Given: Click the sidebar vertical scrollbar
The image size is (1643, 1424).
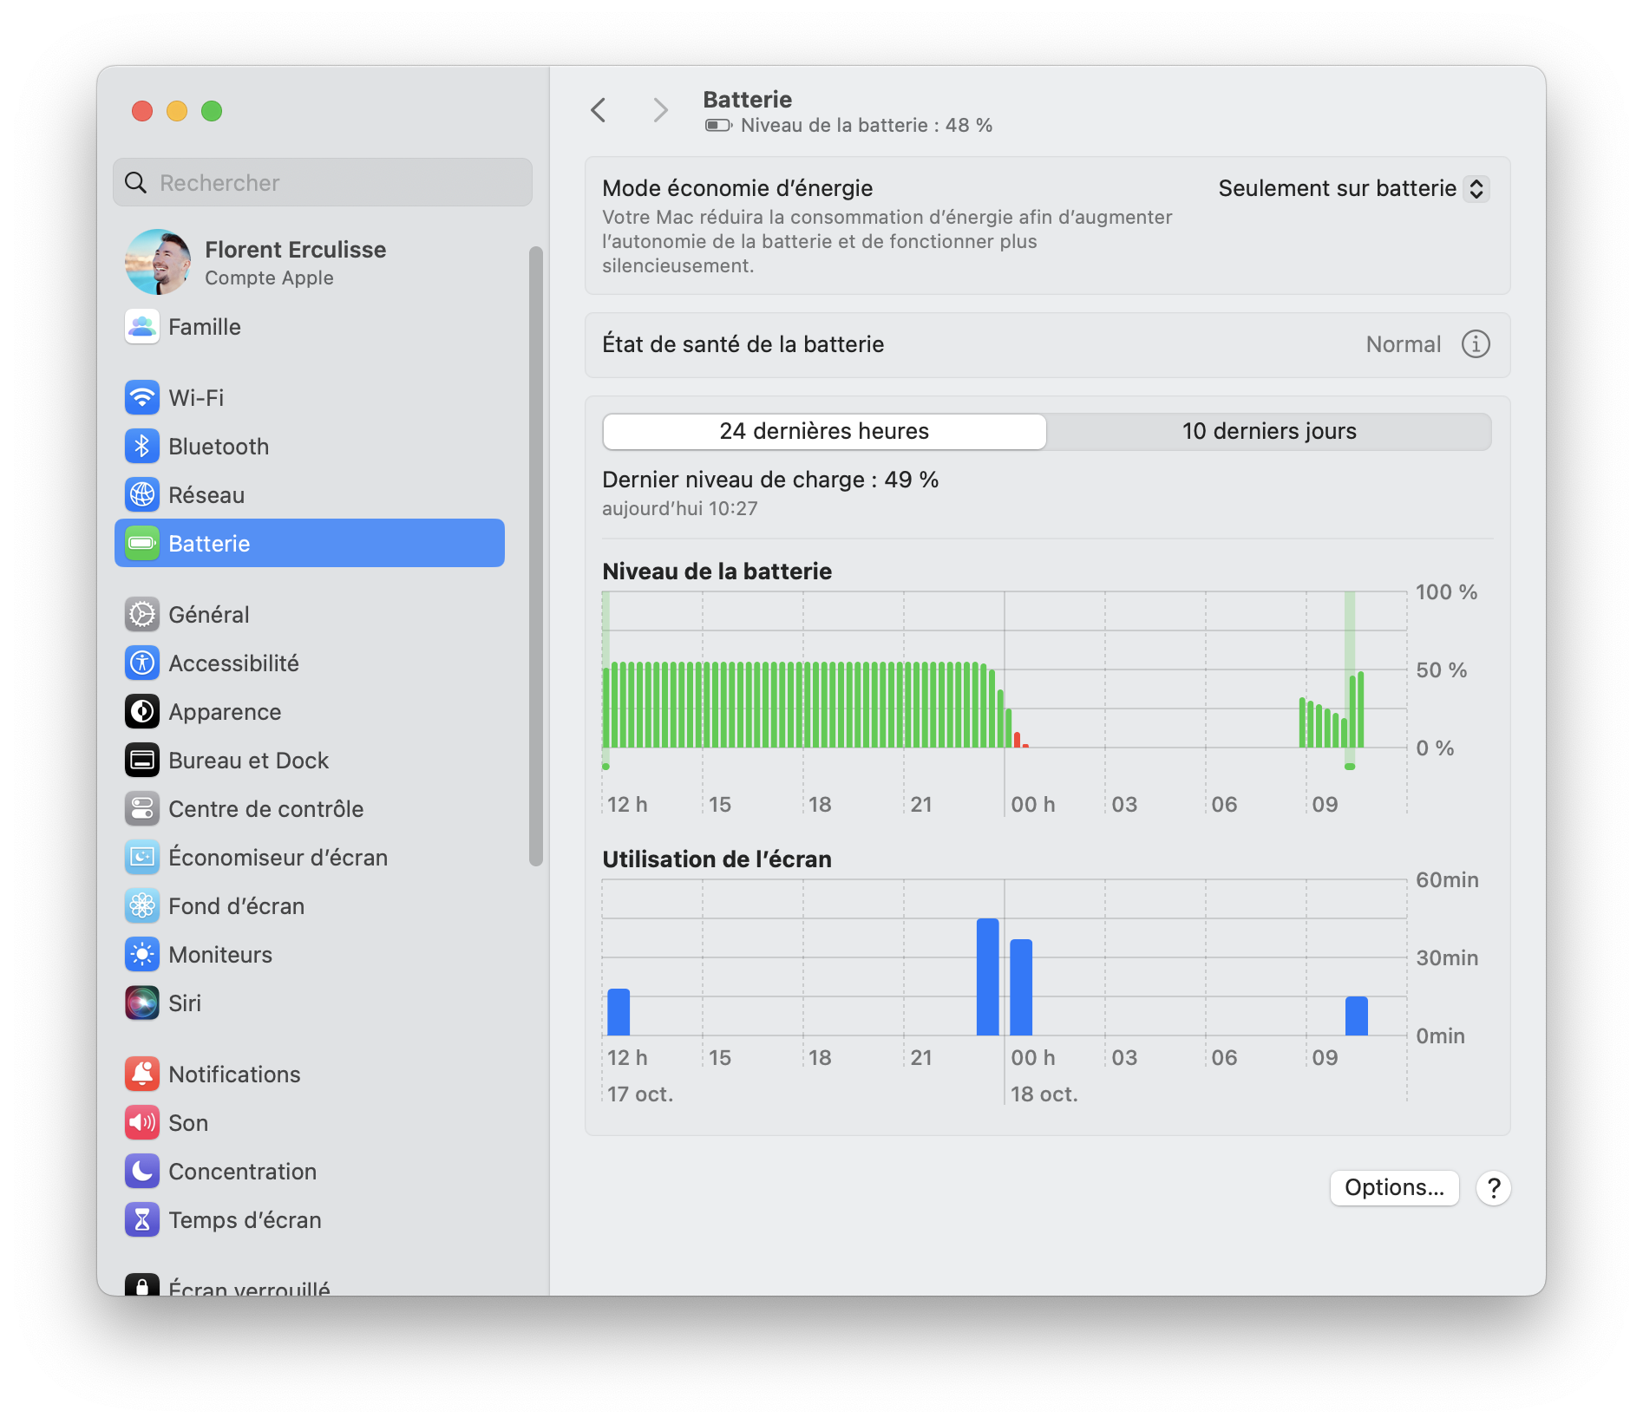Looking at the screenshot, I should [x=536, y=555].
